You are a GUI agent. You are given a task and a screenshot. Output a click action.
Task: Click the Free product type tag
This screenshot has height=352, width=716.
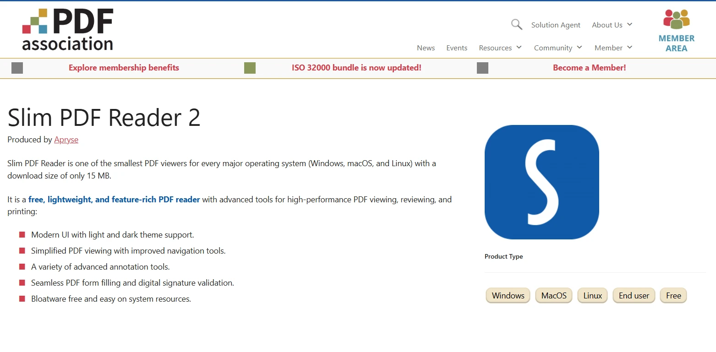pos(673,296)
